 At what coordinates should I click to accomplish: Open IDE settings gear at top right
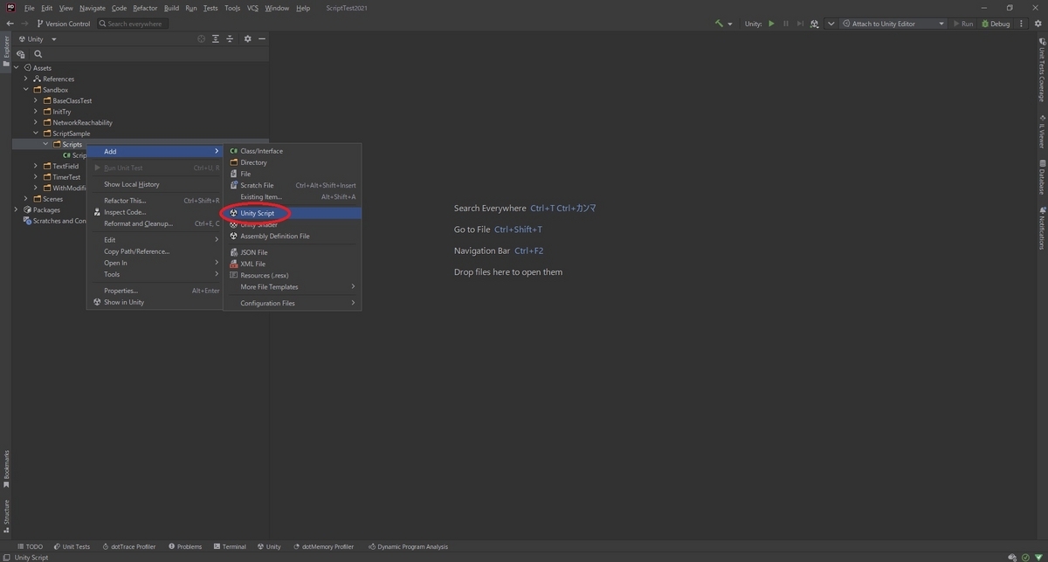tap(1037, 24)
